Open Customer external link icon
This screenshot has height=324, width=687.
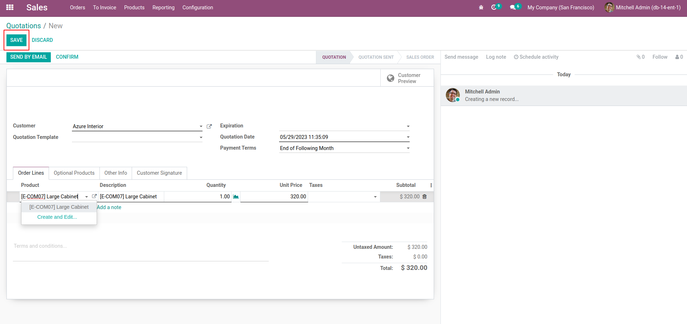point(209,126)
